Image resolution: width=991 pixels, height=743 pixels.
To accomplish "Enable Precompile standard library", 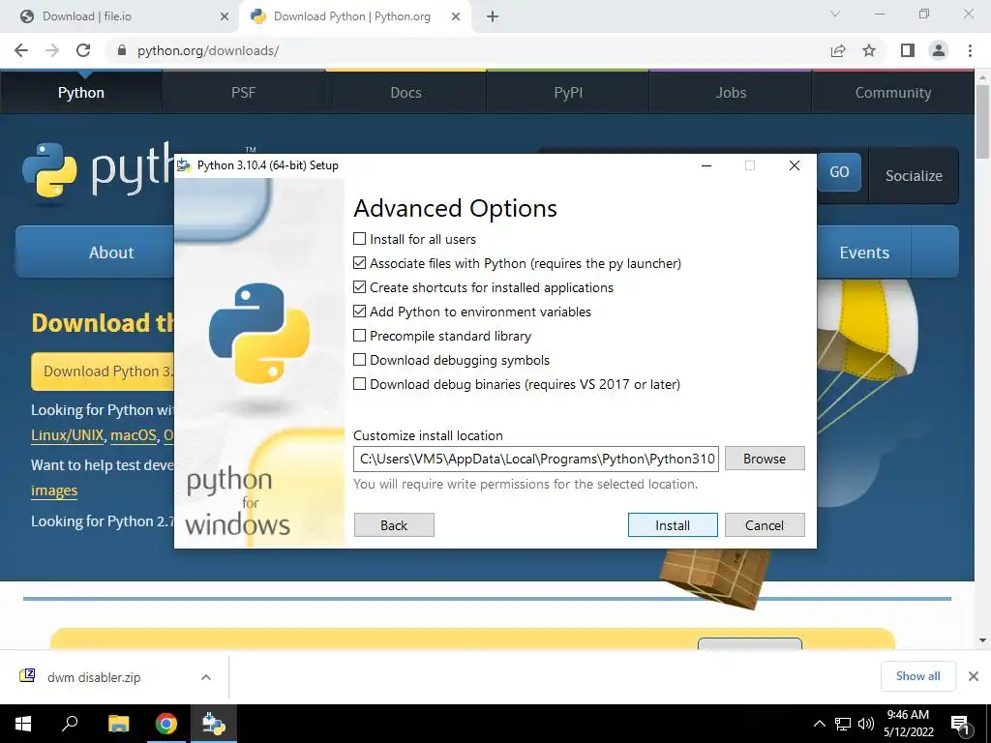I will tap(360, 336).
